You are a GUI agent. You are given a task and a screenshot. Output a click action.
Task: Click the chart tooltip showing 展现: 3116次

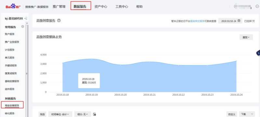pos(89,81)
